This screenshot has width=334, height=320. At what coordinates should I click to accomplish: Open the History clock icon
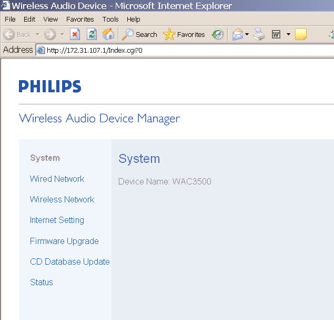218,34
